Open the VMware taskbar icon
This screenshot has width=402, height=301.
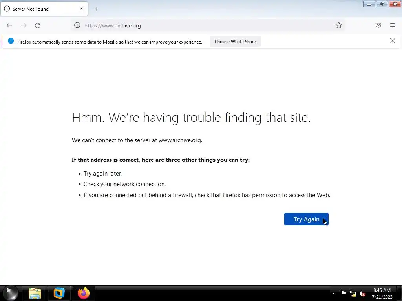(59, 293)
